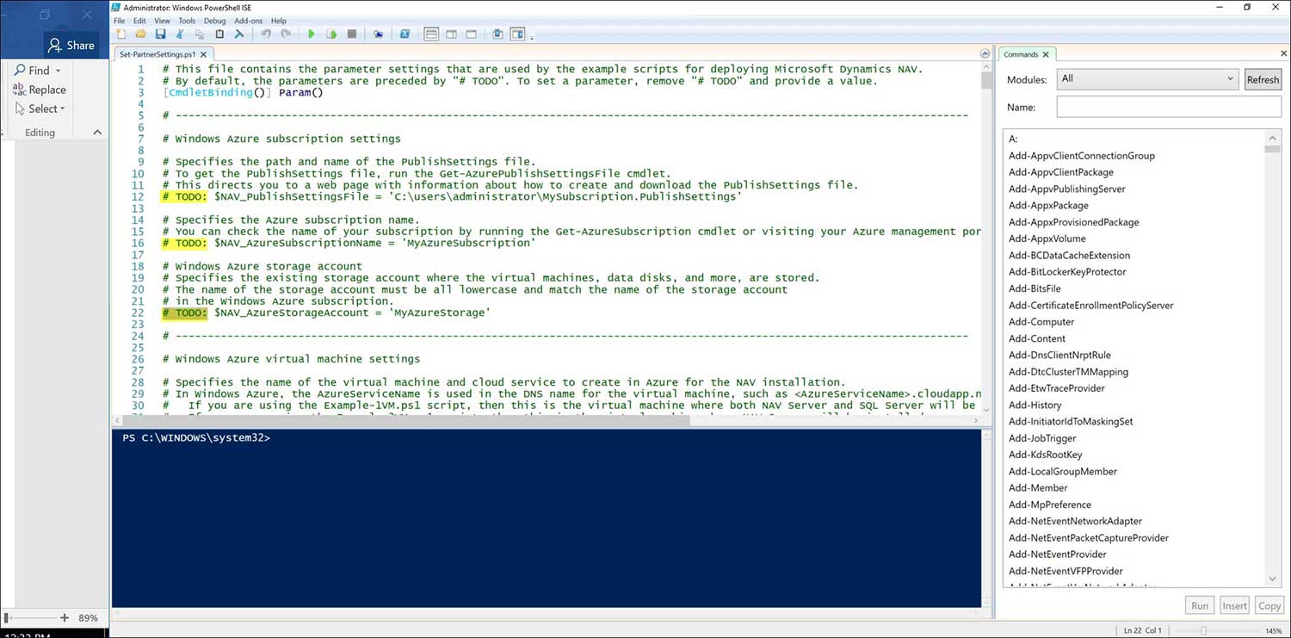
Task: Open the Debug menu
Action: click(x=214, y=20)
